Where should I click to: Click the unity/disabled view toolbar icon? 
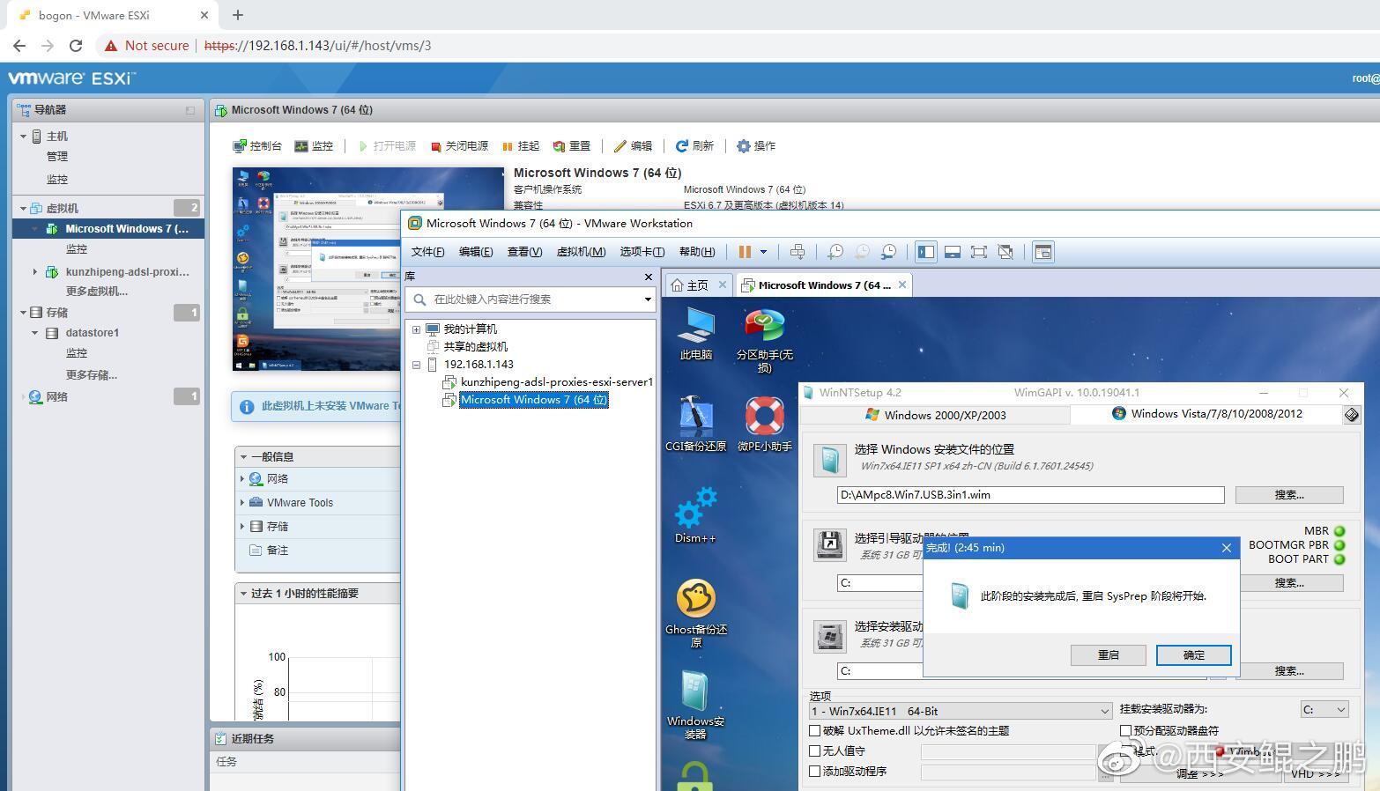click(1005, 252)
